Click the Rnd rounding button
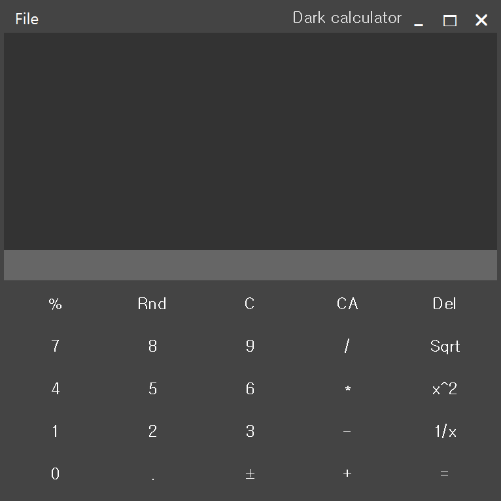 point(152,304)
